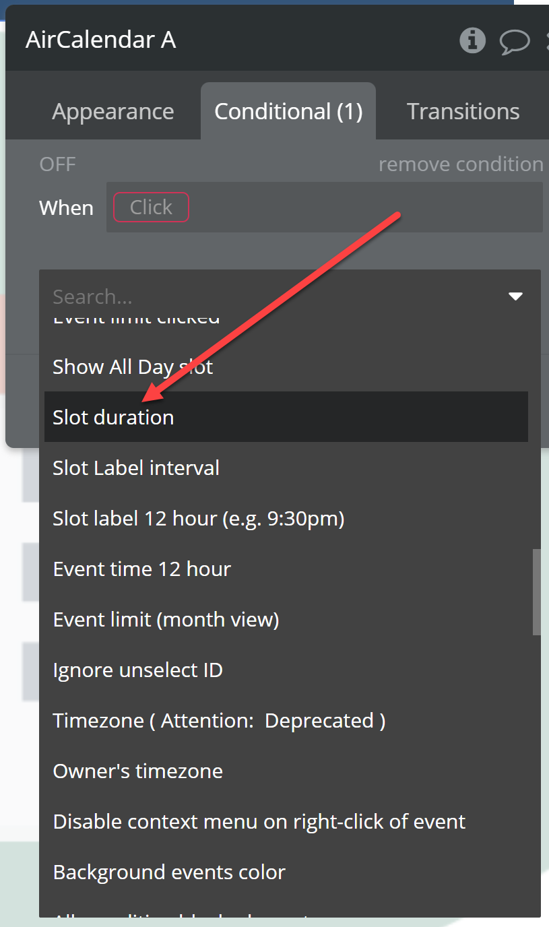Choose Event time 12 hour option
This screenshot has height=927, width=549.
pos(286,569)
